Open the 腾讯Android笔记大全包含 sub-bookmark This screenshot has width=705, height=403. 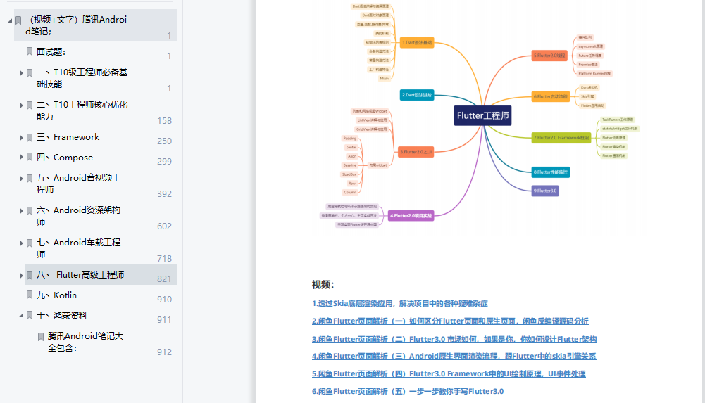pyautogui.click(x=85, y=342)
